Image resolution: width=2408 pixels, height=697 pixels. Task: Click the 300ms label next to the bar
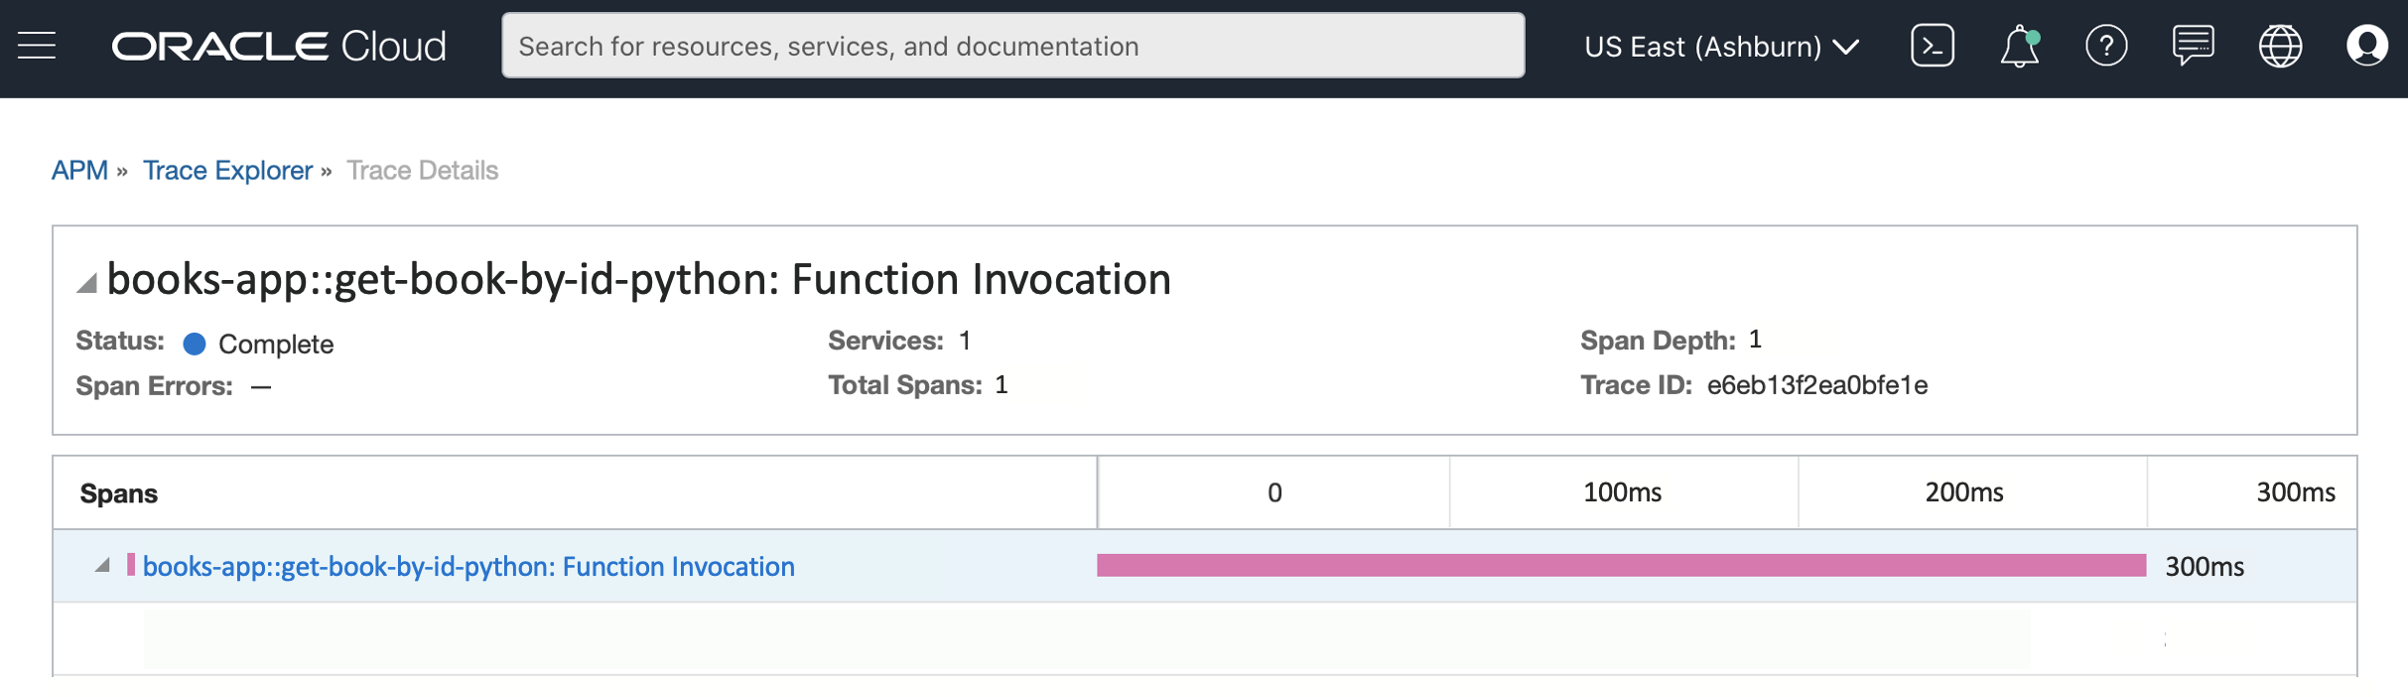point(2204,567)
